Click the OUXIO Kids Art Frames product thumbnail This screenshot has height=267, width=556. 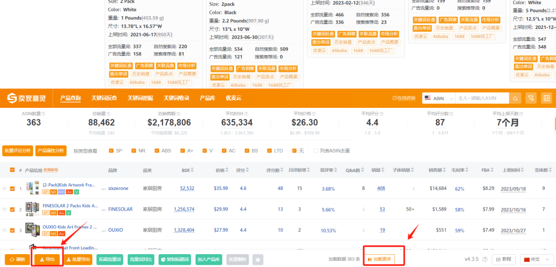coord(32,230)
